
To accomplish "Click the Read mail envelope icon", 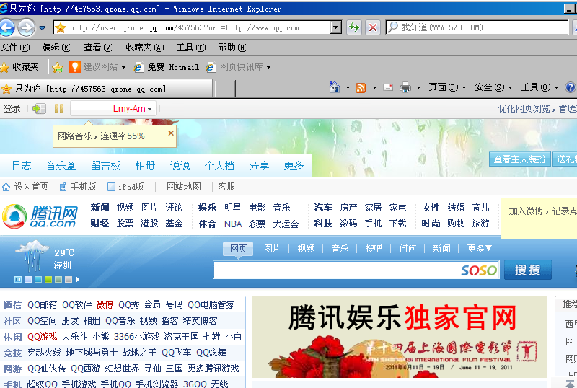I will pyautogui.click(x=388, y=87).
